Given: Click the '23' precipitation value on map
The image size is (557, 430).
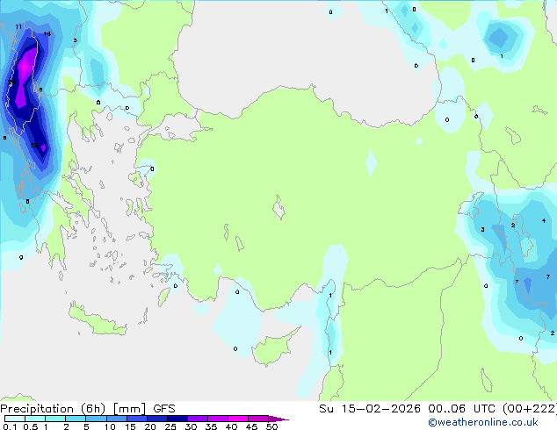Looking at the screenshot, I should [34, 145].
